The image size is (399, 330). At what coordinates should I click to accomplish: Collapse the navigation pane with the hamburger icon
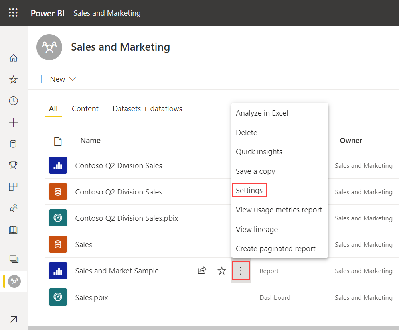[x=14, y=37]
